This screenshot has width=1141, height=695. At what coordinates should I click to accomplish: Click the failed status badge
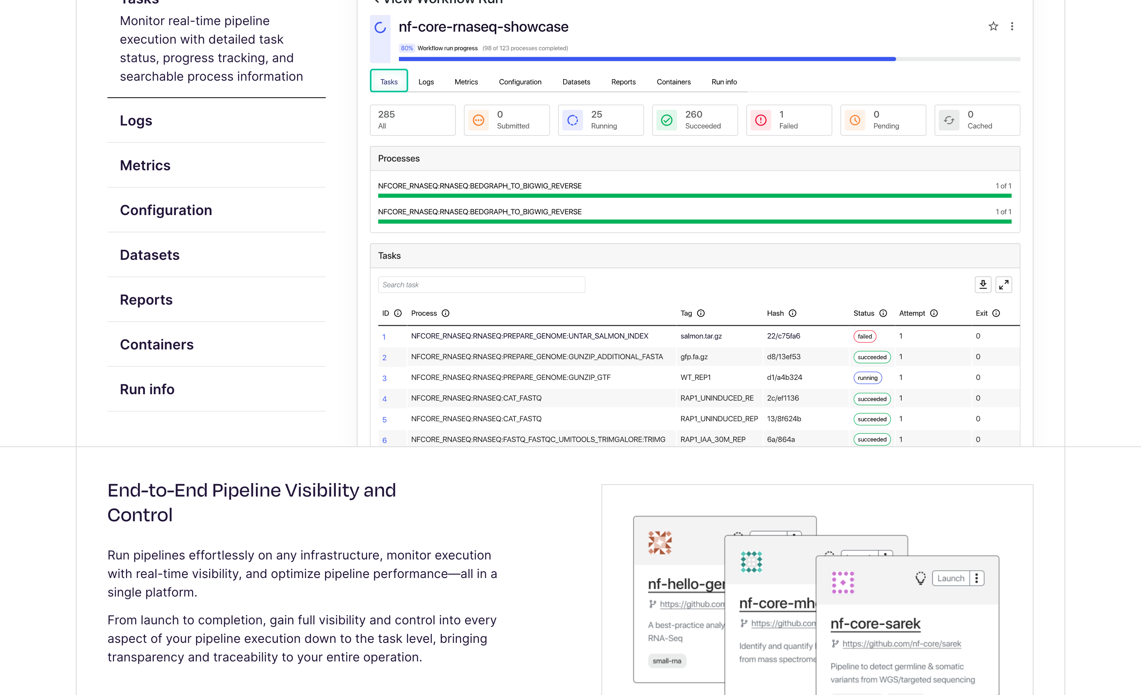pyautogui.click(x=865, y=336)
